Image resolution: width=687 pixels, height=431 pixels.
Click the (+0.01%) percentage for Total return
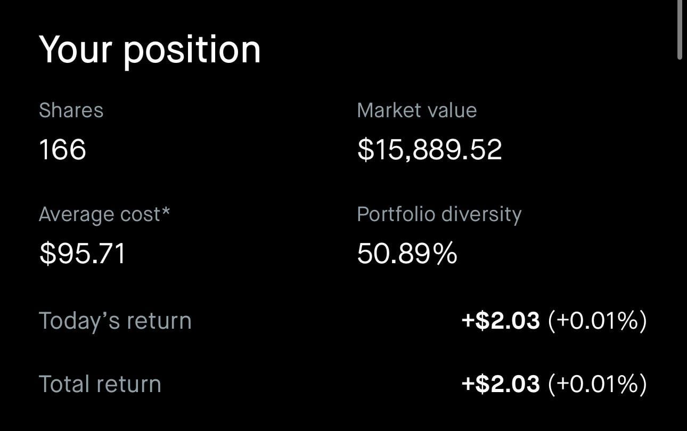(x=597, y=384)
